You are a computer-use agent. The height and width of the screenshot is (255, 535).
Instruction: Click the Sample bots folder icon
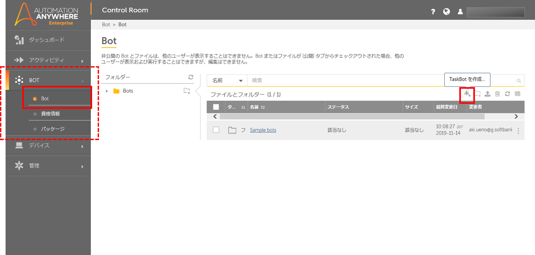tap(232, 130)
